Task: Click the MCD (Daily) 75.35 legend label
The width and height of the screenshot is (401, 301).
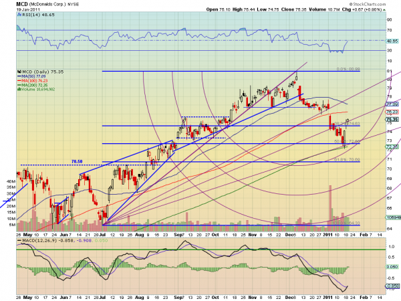Action: click(x=40, y=72)
